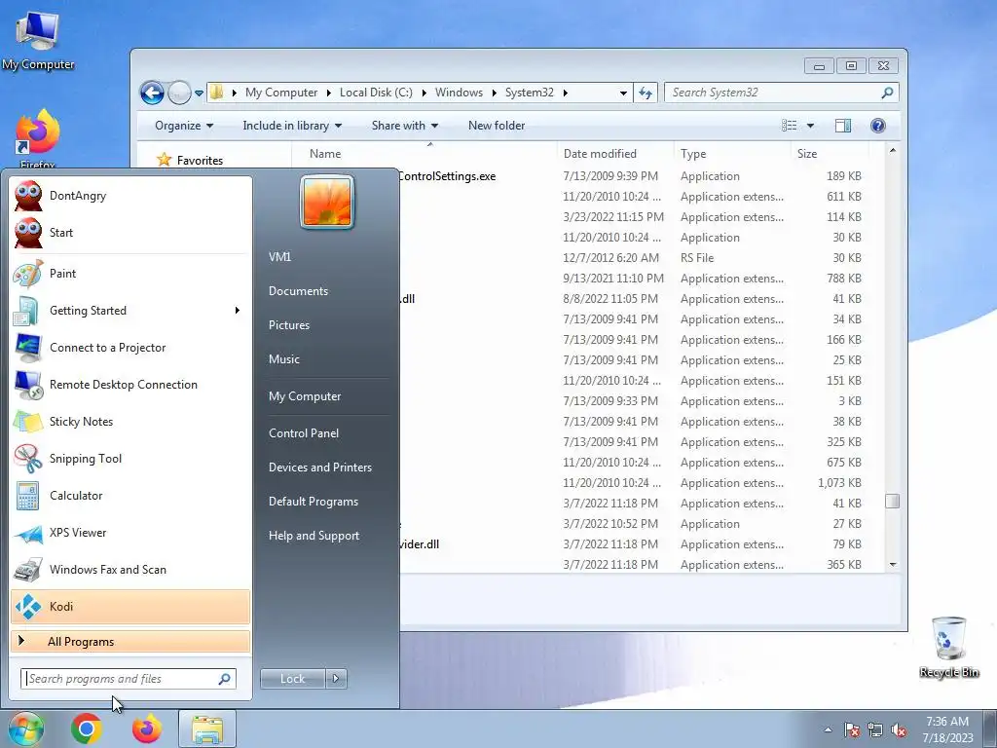Launch the Start program entry with the red mascot
This screenshot has width=997, height=748.
pyautogui.click(x=129, y=233)
